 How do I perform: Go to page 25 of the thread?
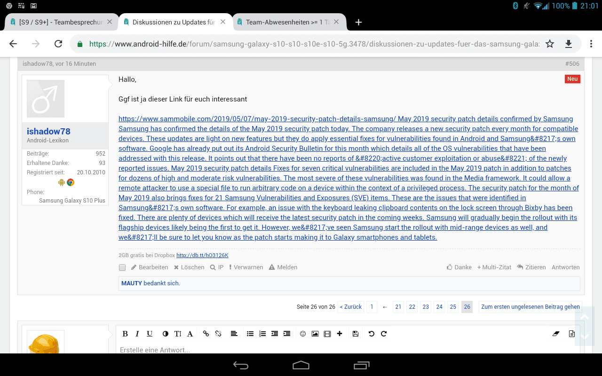pos(453,306)
